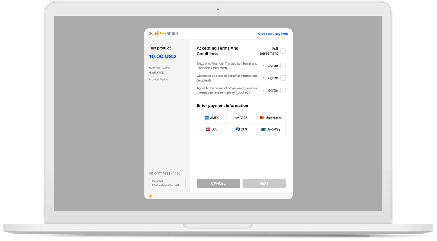Click INNOPAY 1688 - 1250 phone text
The width and height of the screenshot is (437, 241).
click(164, 174)
